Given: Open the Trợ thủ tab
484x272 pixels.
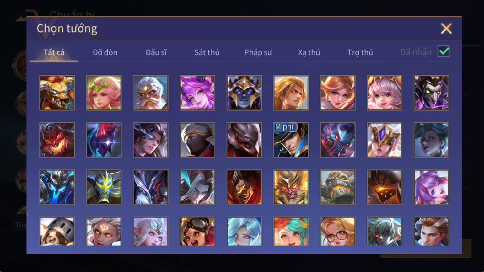Looking at the screenshot, I should 360,52.
